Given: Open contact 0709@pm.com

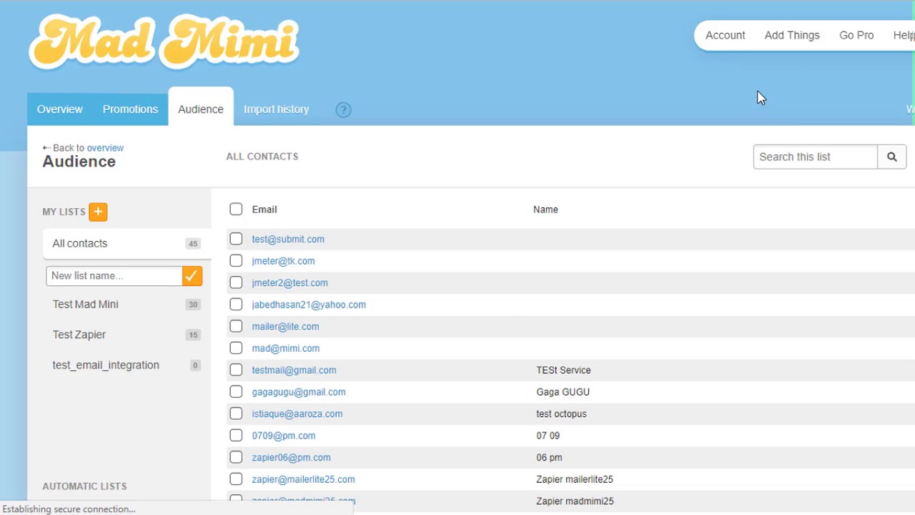Looking at the screenshot, I should coord(283,436).
